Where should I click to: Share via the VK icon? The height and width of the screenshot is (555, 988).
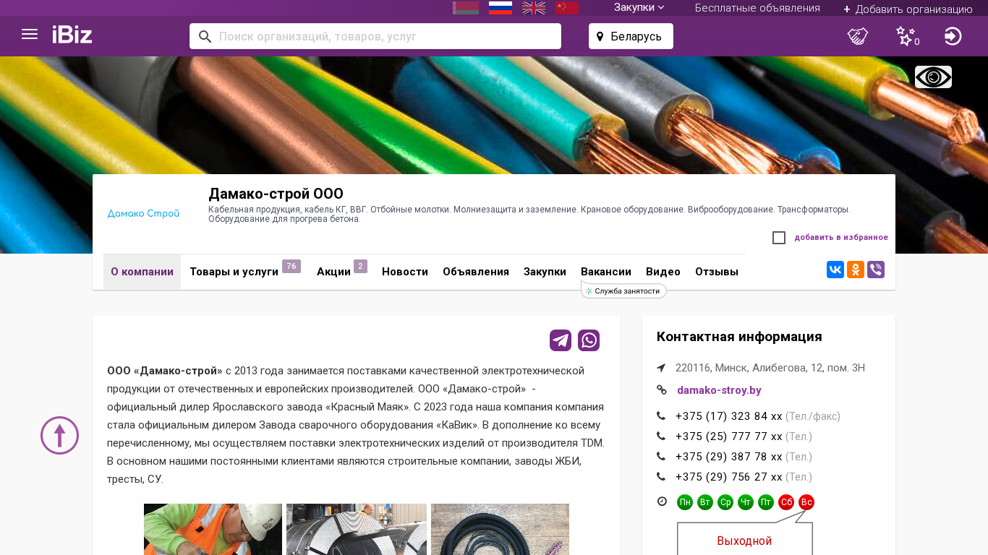click(x=835, y=270)
